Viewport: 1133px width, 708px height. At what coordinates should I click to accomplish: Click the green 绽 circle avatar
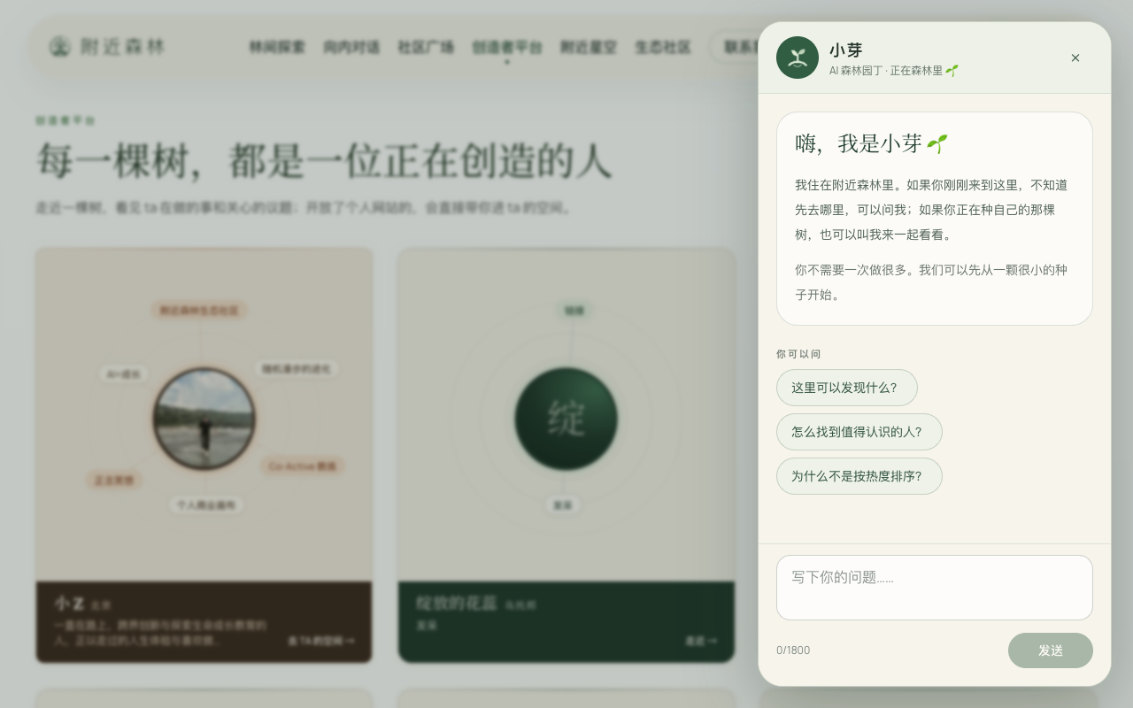(x=566, y=419)
